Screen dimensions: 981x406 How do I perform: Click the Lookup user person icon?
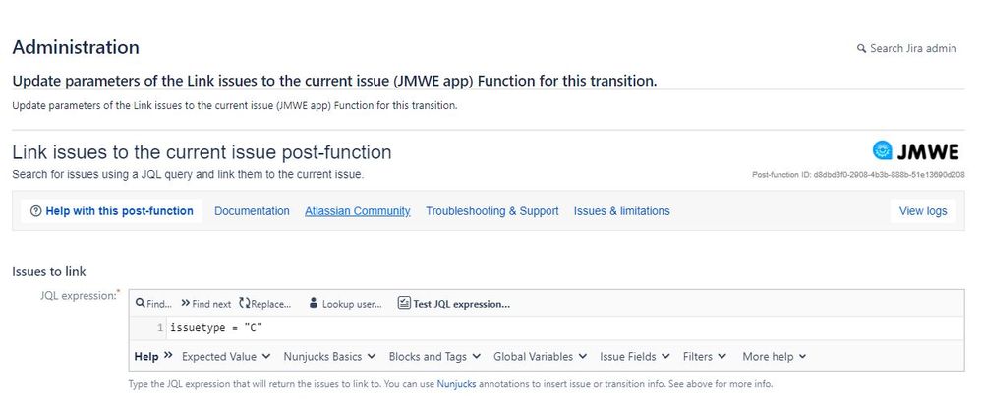[x=314, y=304]
